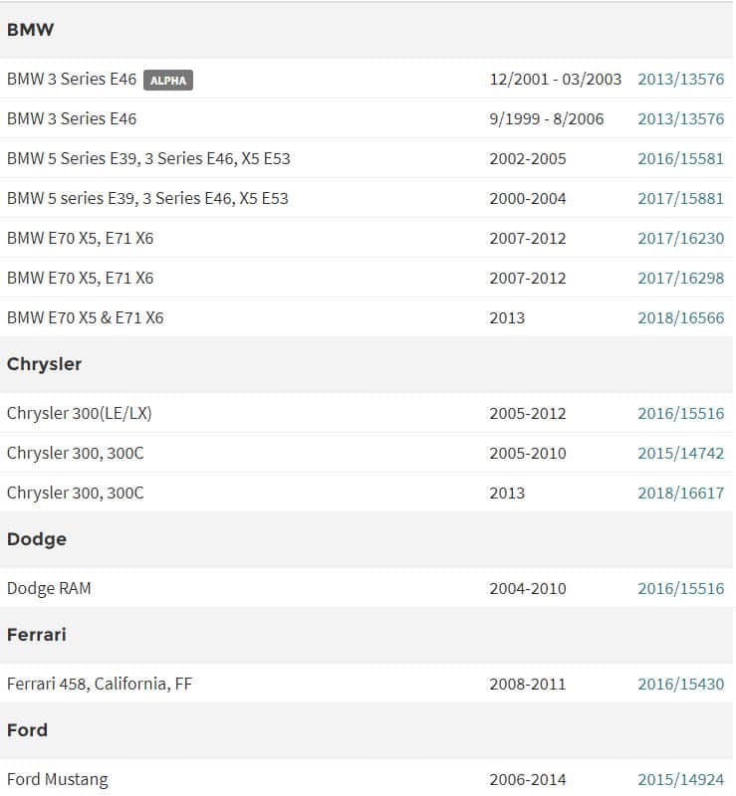Screen dimensions: 736x796
Task: Open the 2013/13576 link for 9/1999 - 8/2006
Action: 680,119
